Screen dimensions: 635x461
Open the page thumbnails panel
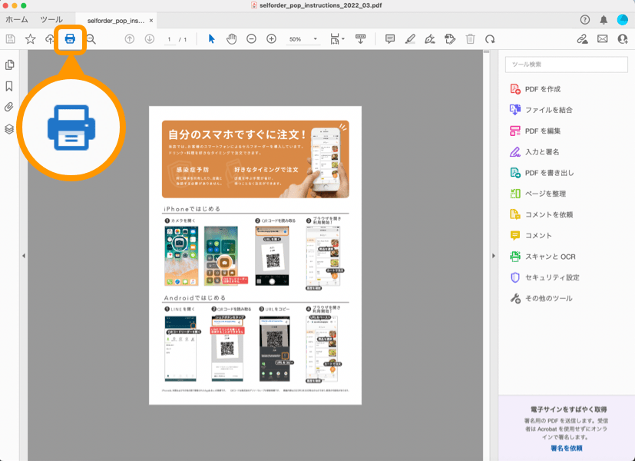[9, 65]
